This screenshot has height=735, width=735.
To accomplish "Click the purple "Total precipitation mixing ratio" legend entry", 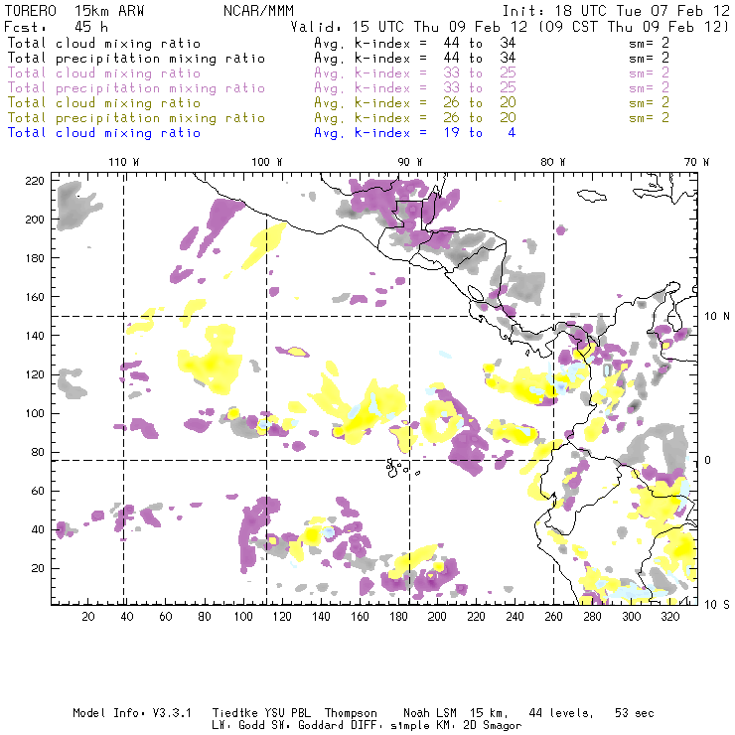I will point(136,88).
